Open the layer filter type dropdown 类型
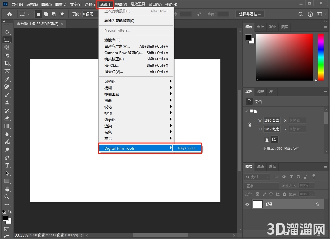Viewport: 330px width, 239px height. [257, 177]
